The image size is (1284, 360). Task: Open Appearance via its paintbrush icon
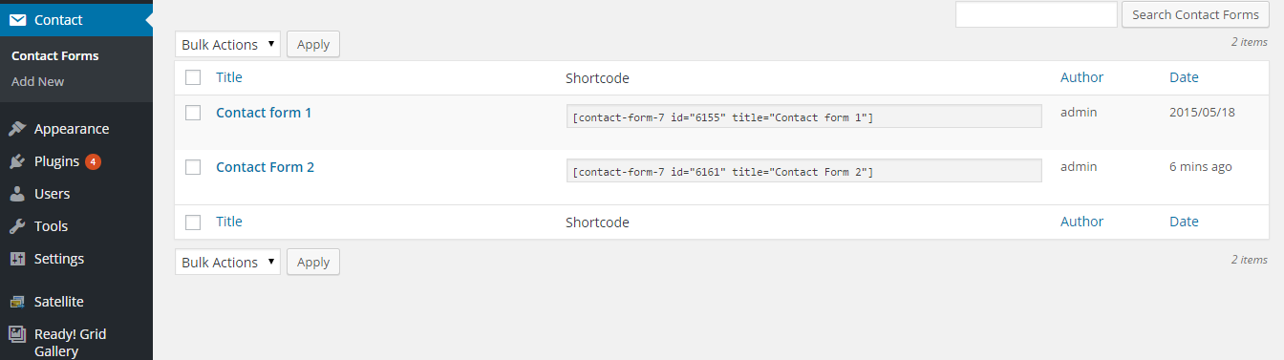tap(17, 129)
